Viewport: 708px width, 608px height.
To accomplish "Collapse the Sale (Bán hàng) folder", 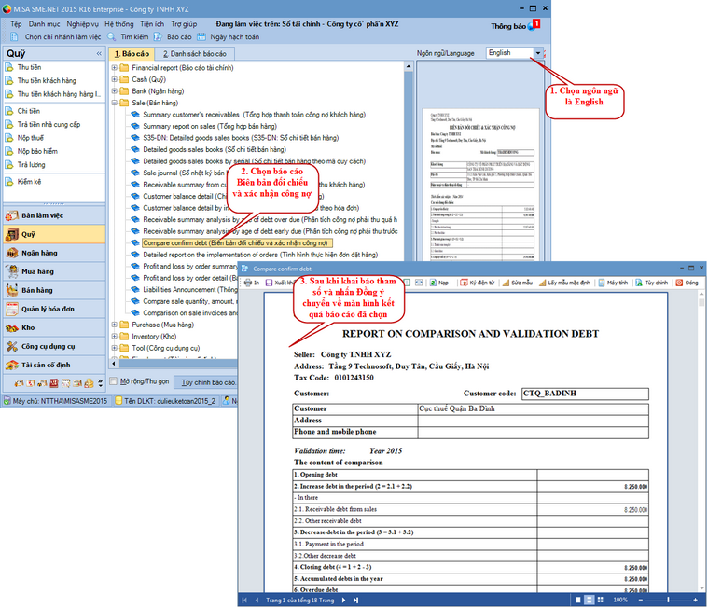I will [x=114, y=103].
